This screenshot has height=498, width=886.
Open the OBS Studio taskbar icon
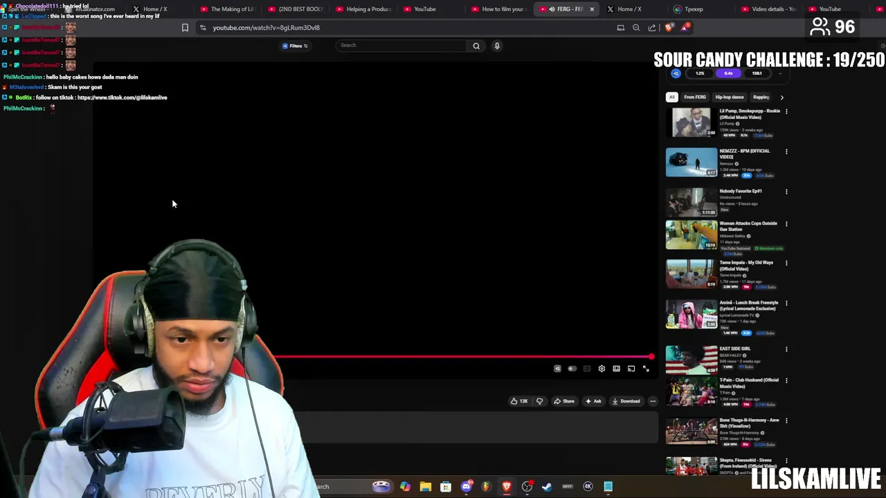pos(527,486)
